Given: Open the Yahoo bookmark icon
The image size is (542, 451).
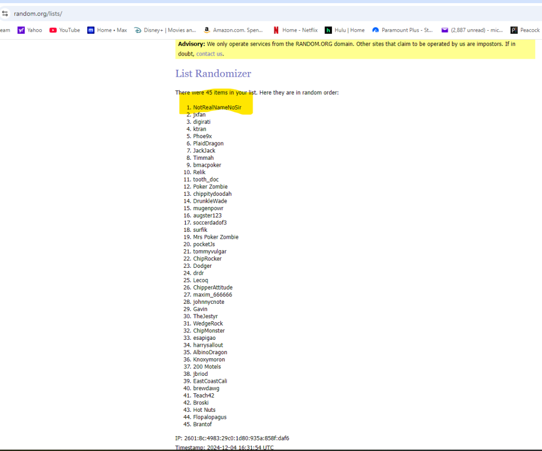Looking at the screenshot, I should [21, 30].
